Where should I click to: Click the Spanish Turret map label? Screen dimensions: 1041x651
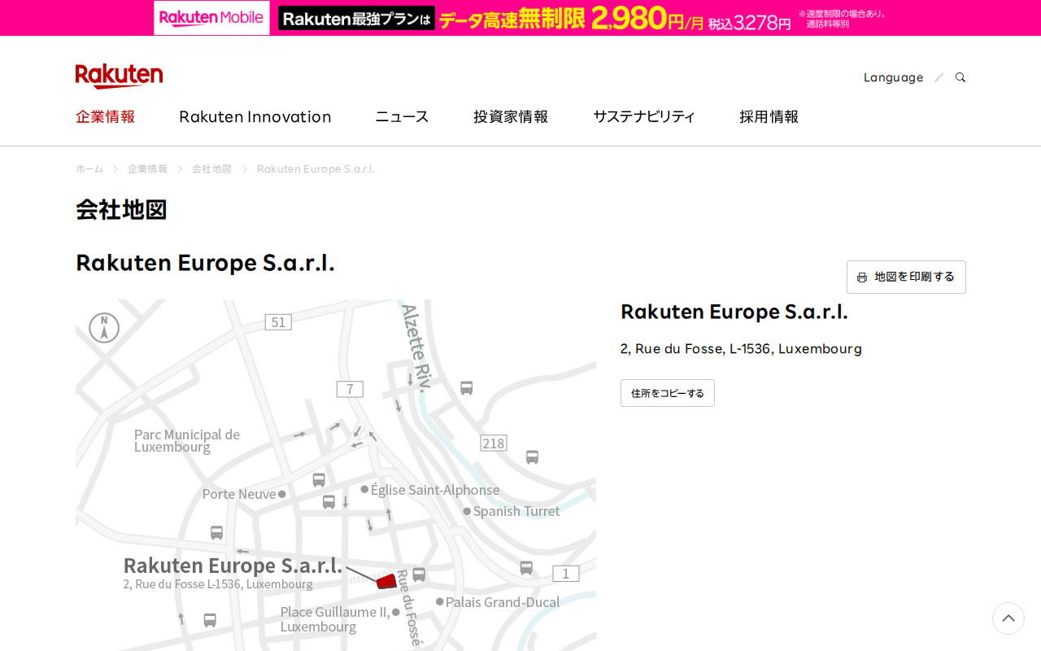click(516, 511)
